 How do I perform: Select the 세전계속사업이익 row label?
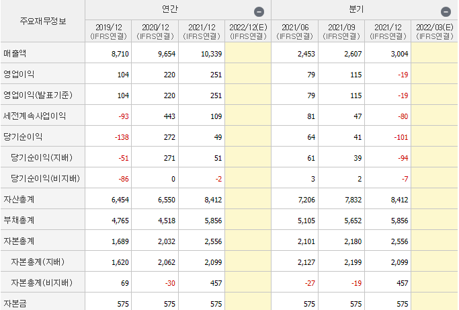34,116
